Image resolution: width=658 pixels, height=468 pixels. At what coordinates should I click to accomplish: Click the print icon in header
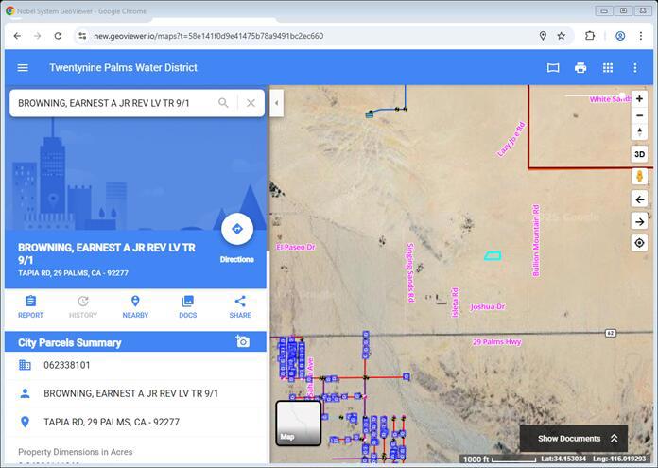(x=580, y=68)
